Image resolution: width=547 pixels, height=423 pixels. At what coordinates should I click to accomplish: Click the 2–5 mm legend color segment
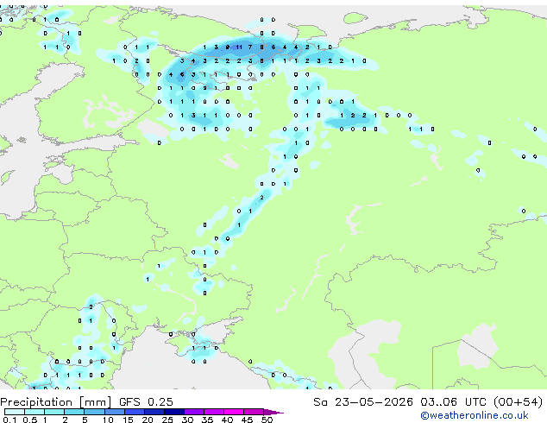[74, 412]
